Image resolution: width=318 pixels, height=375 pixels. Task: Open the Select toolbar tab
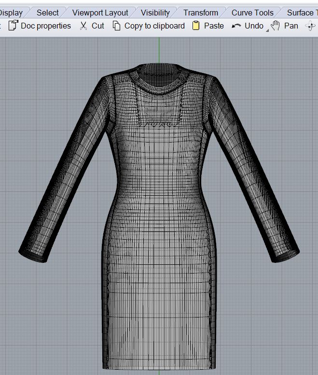click(47, 13)
